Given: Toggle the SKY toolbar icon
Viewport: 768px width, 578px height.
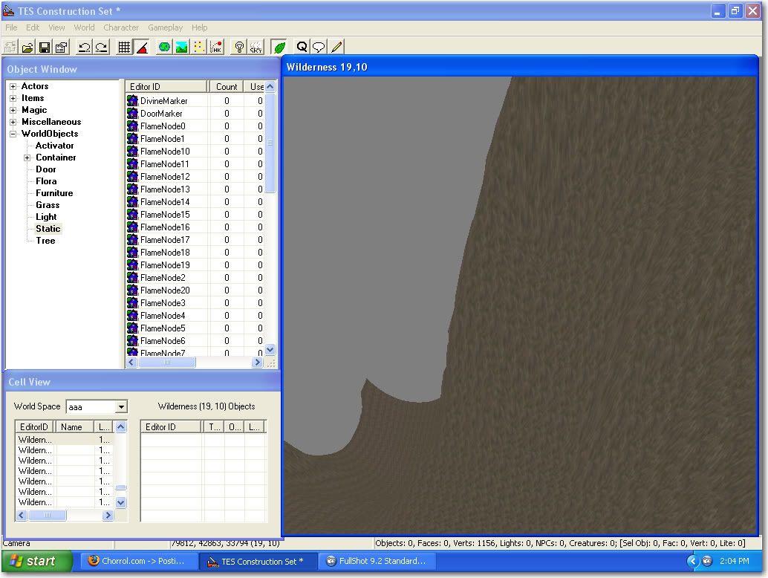Looking at the screenshot, I should pos(256,47).
